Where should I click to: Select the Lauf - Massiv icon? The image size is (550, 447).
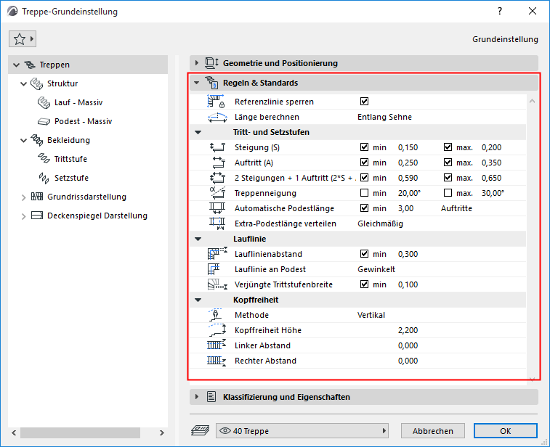[44, 102]
